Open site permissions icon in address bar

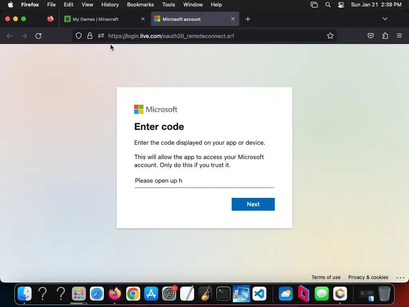(x=101, y=36)
